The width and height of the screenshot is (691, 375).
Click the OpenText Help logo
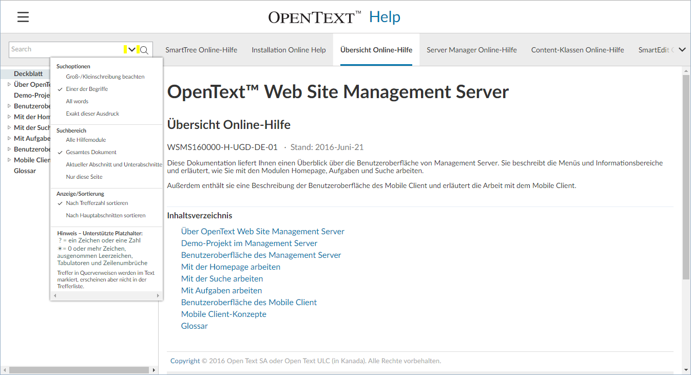pos(334,17)
